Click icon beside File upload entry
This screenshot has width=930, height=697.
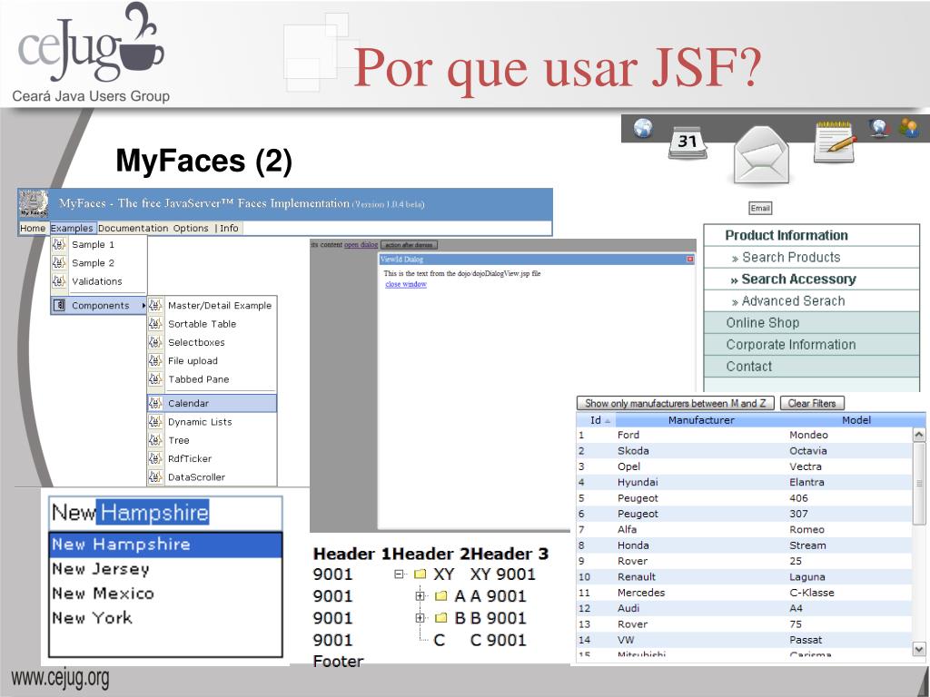pos(155,360)
